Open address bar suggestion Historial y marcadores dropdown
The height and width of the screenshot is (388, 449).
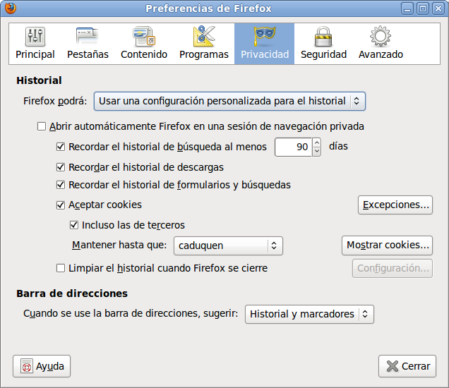coord(309,314)
